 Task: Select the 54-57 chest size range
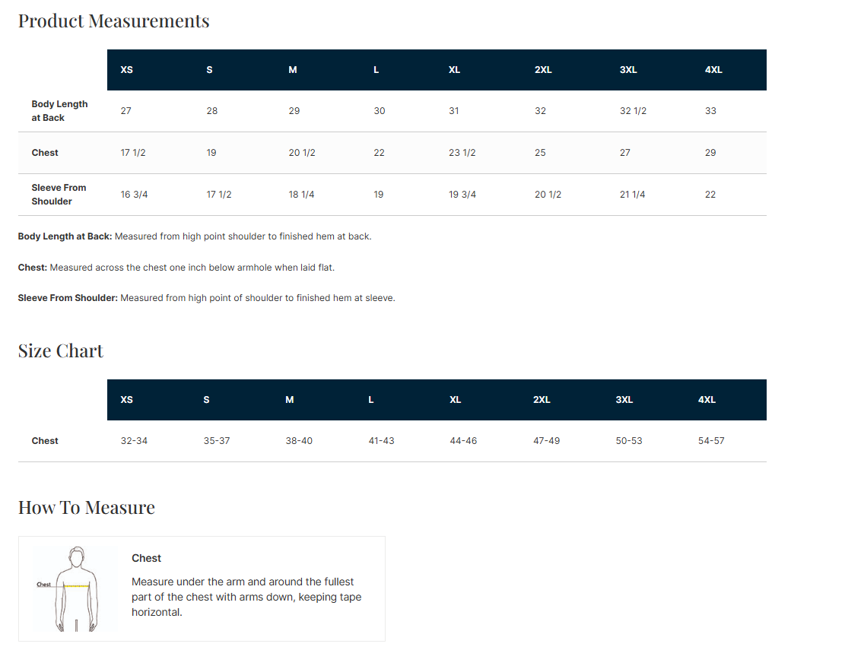[711, 441]
